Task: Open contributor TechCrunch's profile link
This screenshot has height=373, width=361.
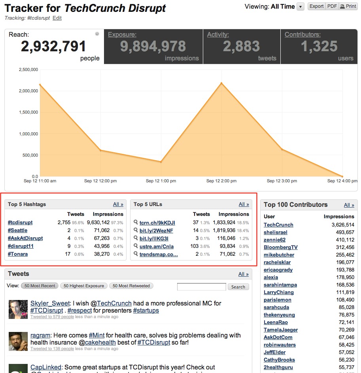Action: tap(278, 225)
